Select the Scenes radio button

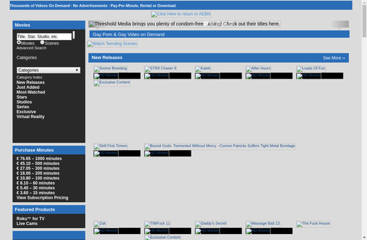42,43
